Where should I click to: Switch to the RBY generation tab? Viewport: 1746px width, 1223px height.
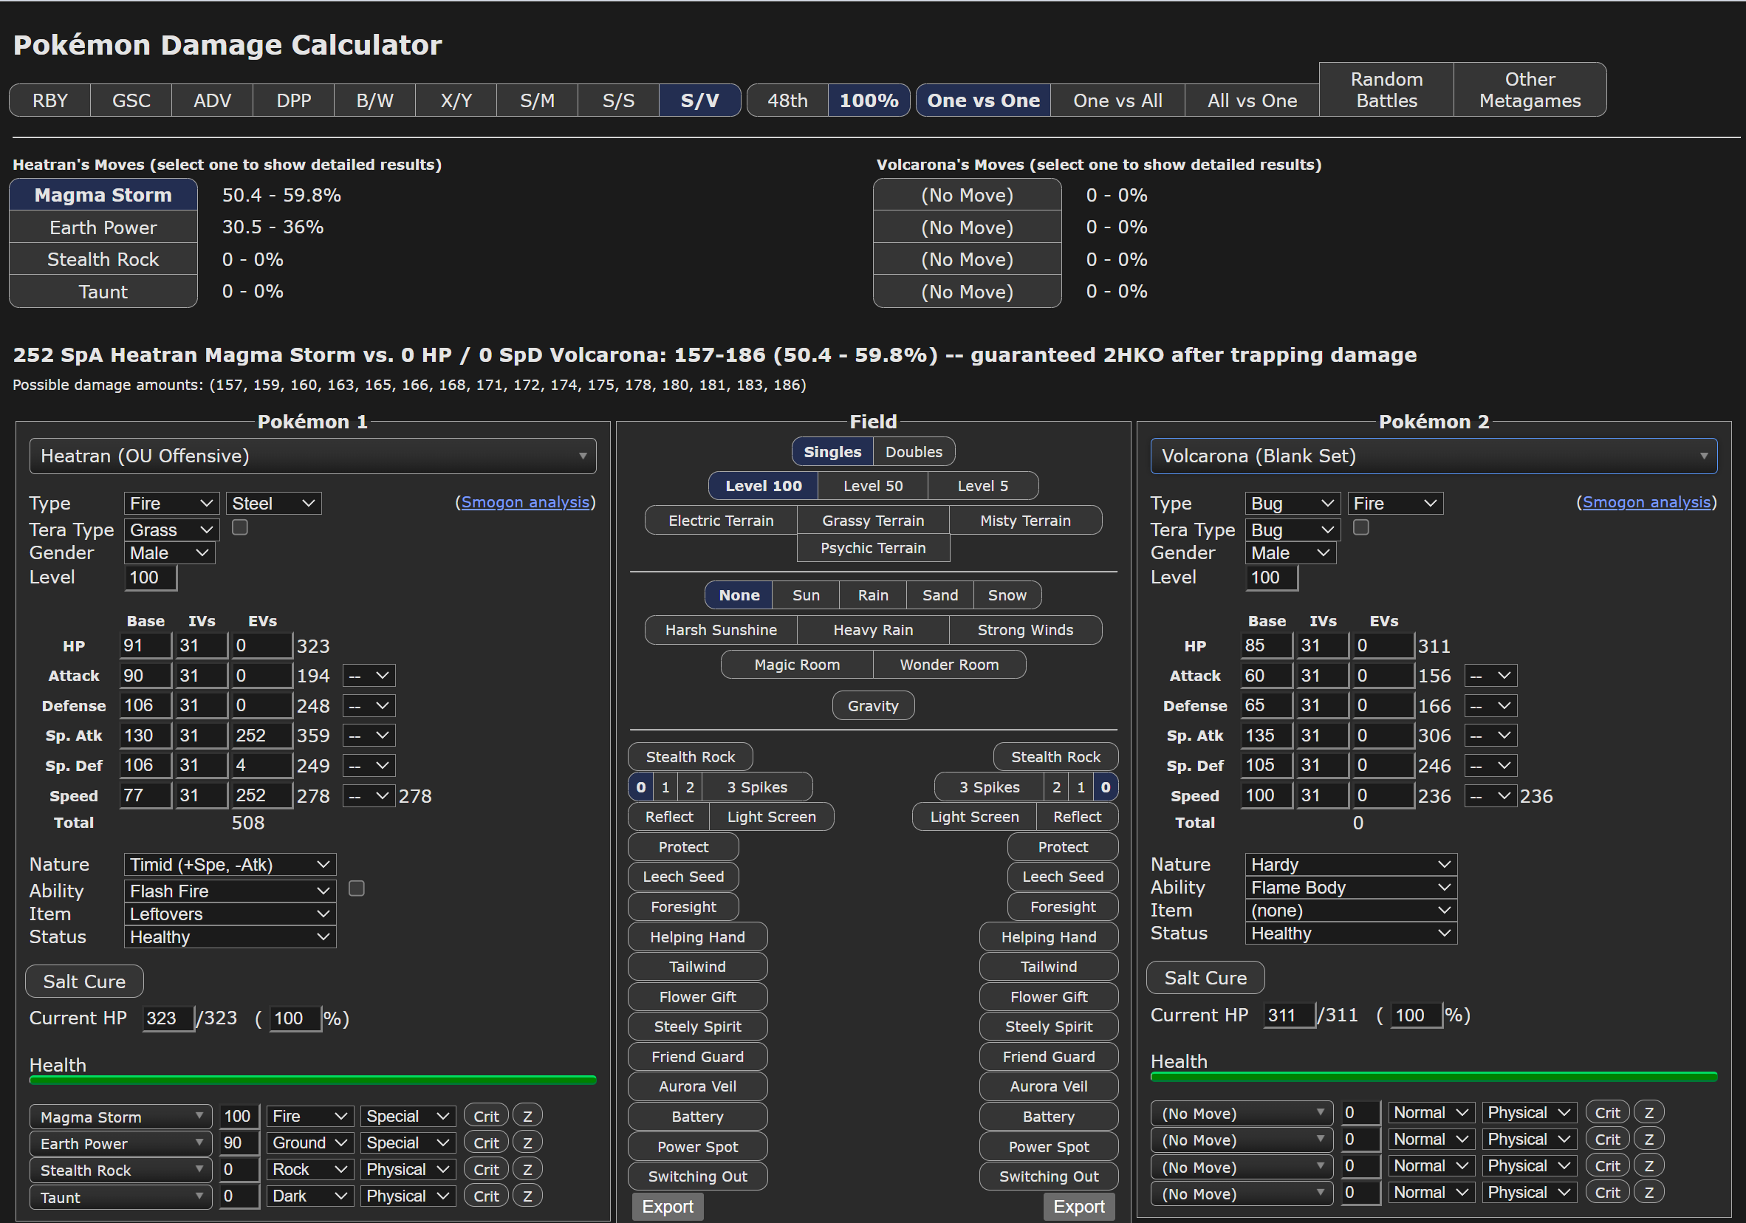point(49,100)
